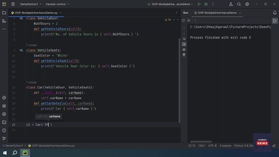Close the OOP-MultipleInheritanceDemo run tab
Screen dimensions: 279x157
[x=240, y=13]
